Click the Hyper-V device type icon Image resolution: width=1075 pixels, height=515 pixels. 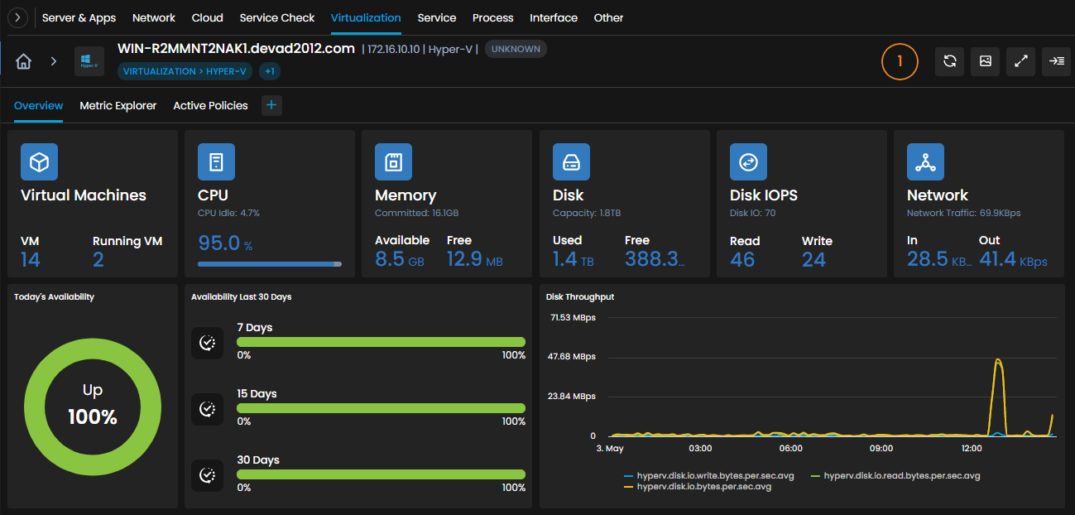(x=89, y=61)
